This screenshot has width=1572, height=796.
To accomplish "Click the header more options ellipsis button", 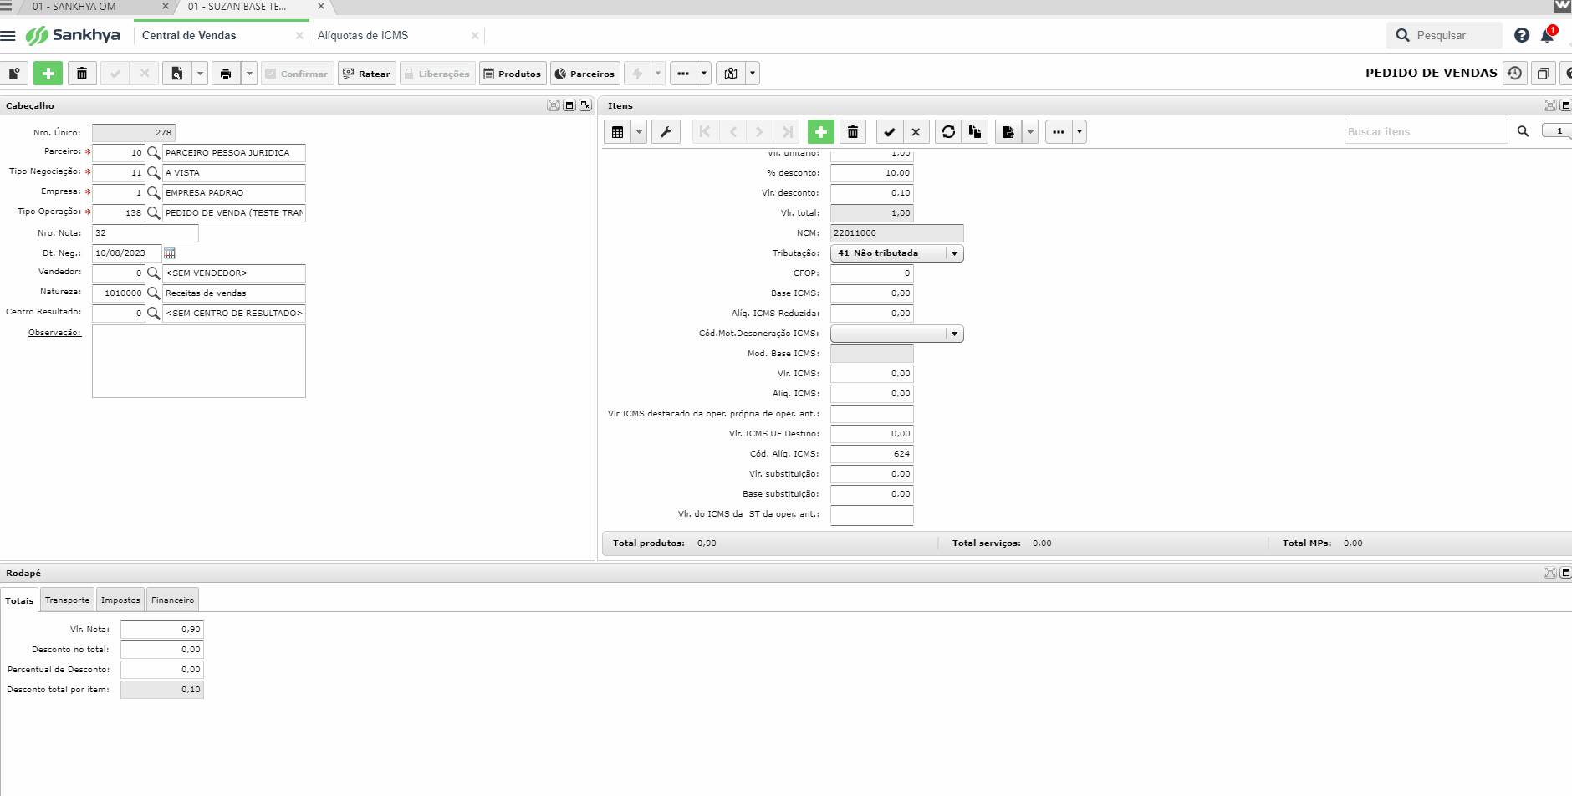I will [683, 74].
